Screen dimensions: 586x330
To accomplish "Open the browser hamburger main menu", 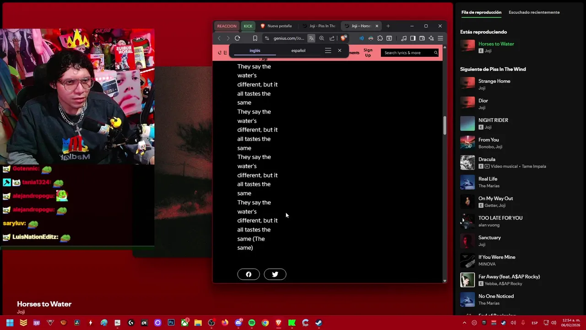I will (440, 38).
